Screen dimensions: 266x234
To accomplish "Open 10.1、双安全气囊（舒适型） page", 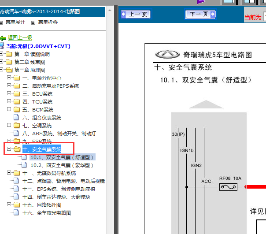I will (62, 157).
